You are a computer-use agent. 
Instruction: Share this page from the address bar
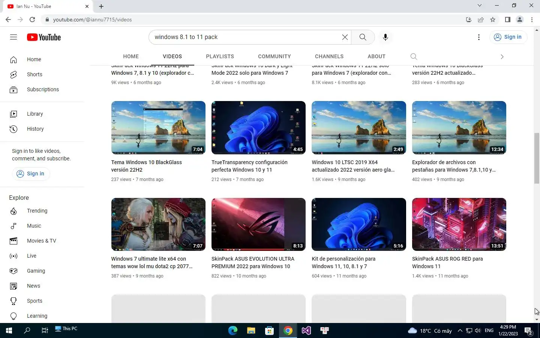click(x=481, y=20)
